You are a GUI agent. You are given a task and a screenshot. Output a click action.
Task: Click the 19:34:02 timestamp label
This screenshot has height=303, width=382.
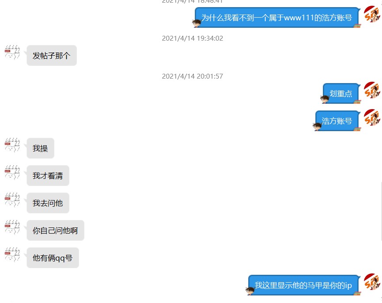tap(193, 38)
